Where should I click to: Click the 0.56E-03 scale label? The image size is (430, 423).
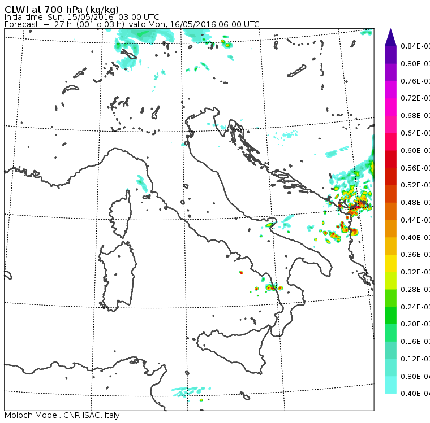click(x=415, y=168)
